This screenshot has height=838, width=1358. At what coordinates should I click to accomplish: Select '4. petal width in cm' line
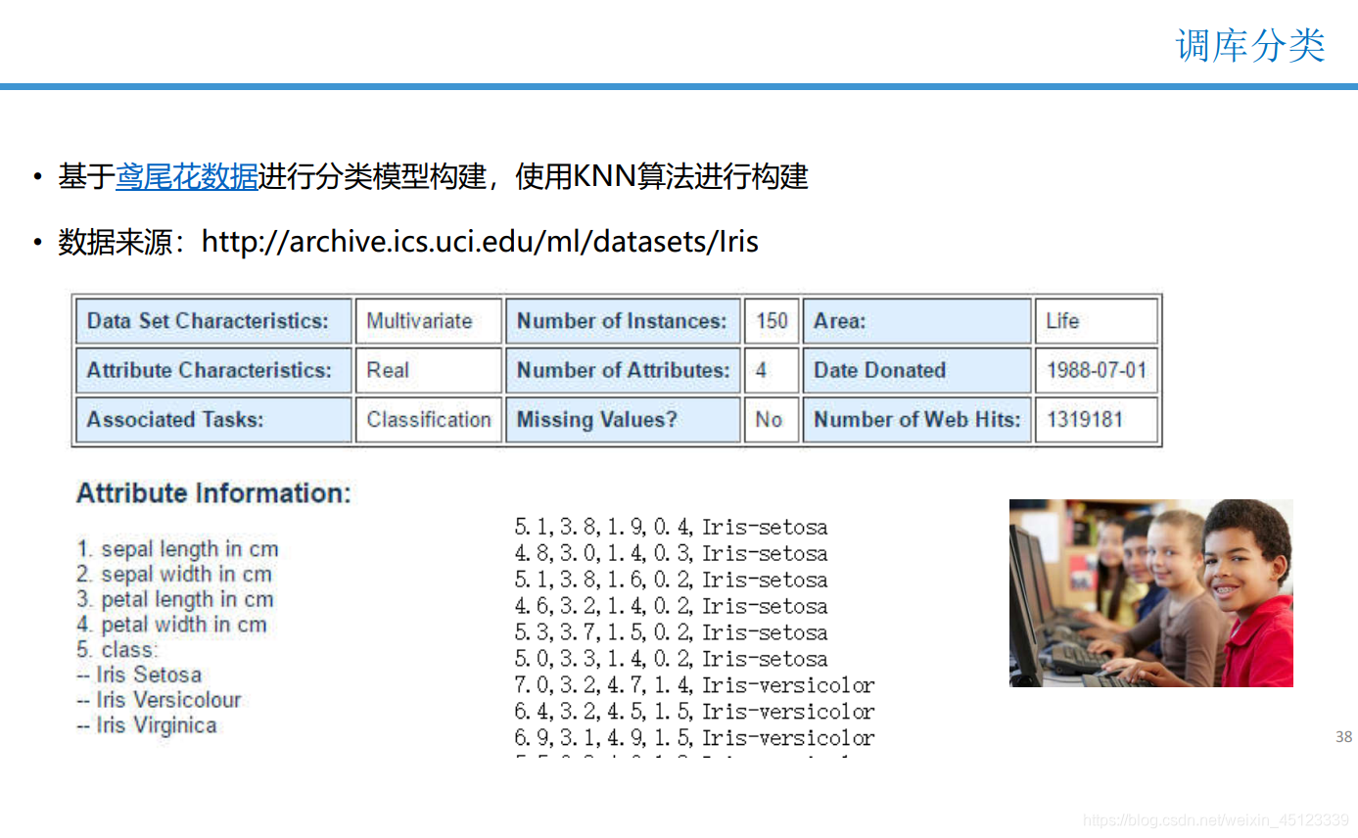pos(171,626)
